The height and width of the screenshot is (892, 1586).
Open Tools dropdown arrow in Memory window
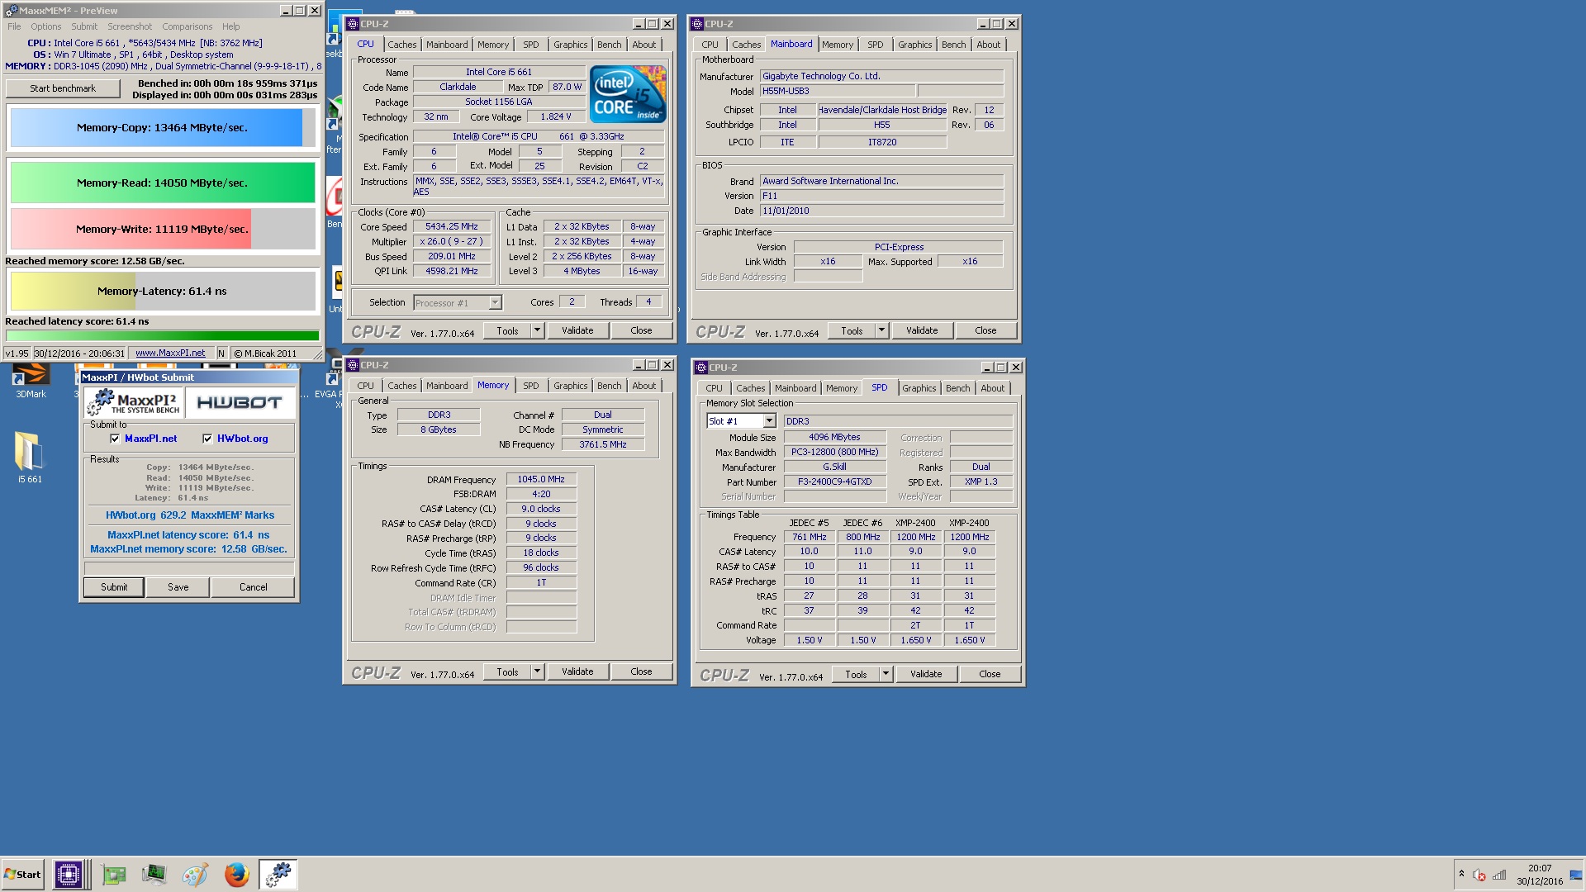click(x=537, y=671)
